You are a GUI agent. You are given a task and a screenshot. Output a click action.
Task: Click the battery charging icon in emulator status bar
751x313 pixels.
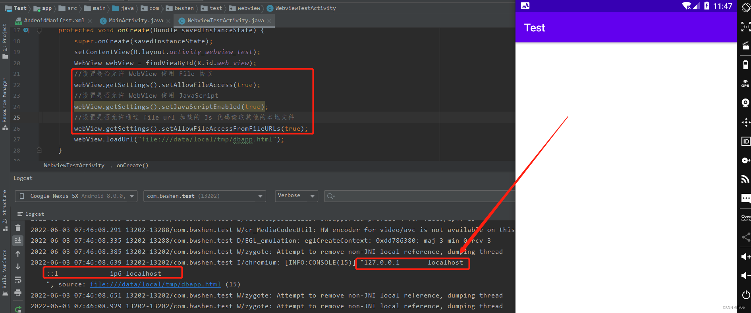pos(707,6)
